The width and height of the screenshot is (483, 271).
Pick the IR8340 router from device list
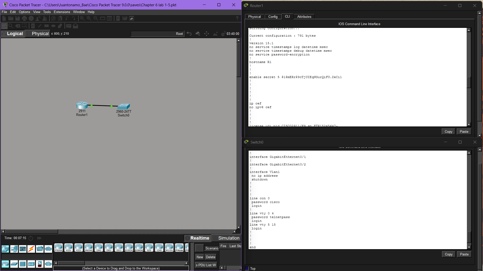[89, 248]
